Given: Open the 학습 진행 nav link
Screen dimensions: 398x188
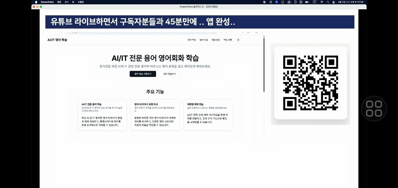Looking at the screenshot, I should (x=228, y=40).
